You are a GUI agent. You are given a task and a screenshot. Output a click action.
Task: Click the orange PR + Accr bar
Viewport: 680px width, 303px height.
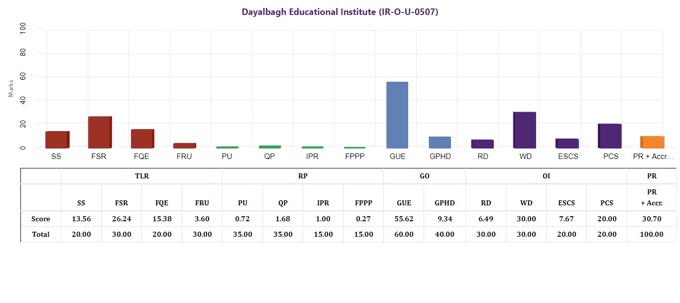click(x=652, y=142)
